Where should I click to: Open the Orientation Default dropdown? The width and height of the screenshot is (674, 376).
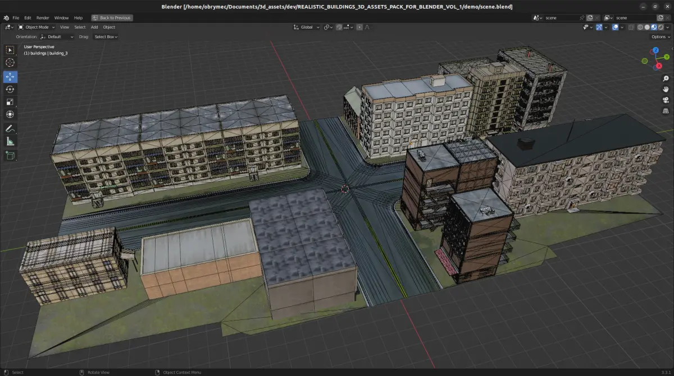coord(57,36)
